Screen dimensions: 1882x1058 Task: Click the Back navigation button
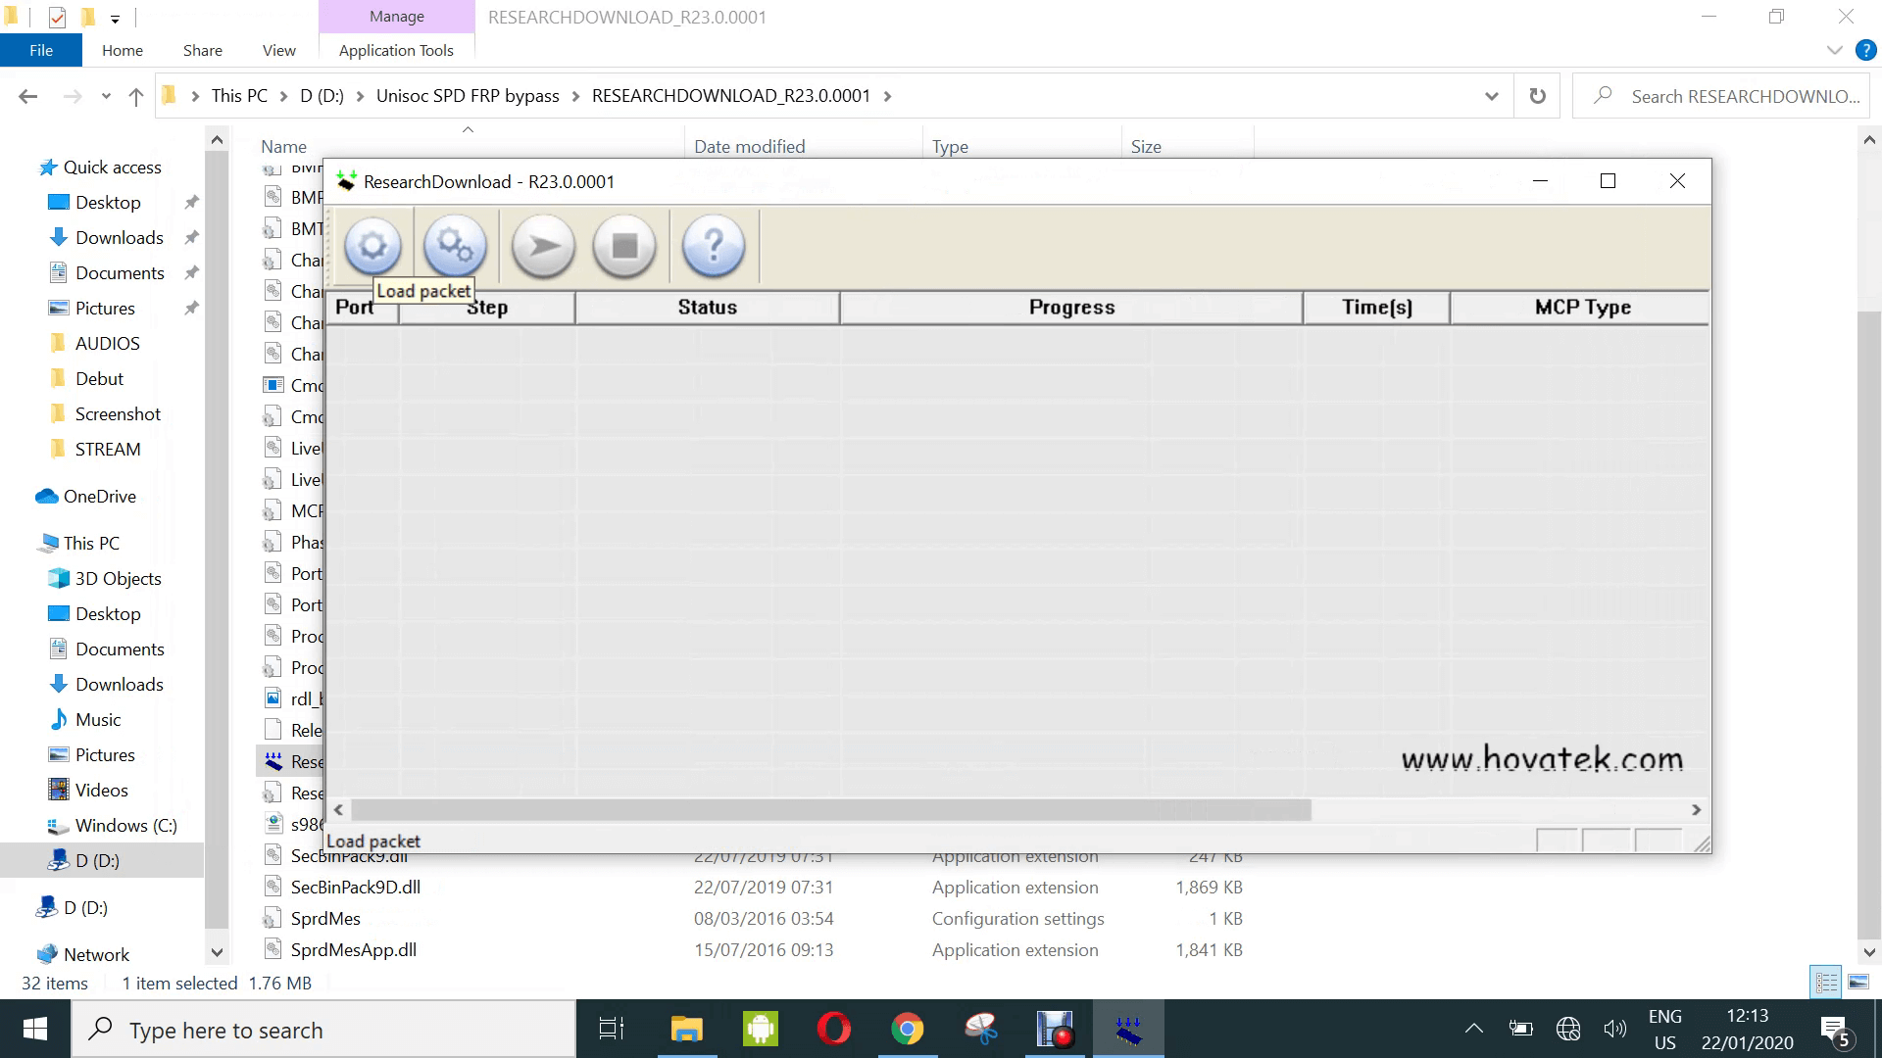[x=27, y=95]
